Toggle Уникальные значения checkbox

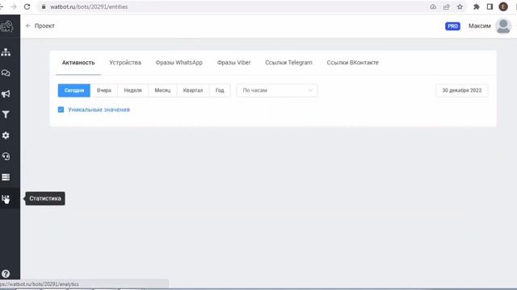(61, 110)
